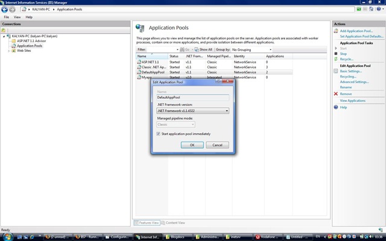The image size is (386, 241).
Task: Open the dropdown arrow next to toolbar Help
Action: click(x=383, y=9)
